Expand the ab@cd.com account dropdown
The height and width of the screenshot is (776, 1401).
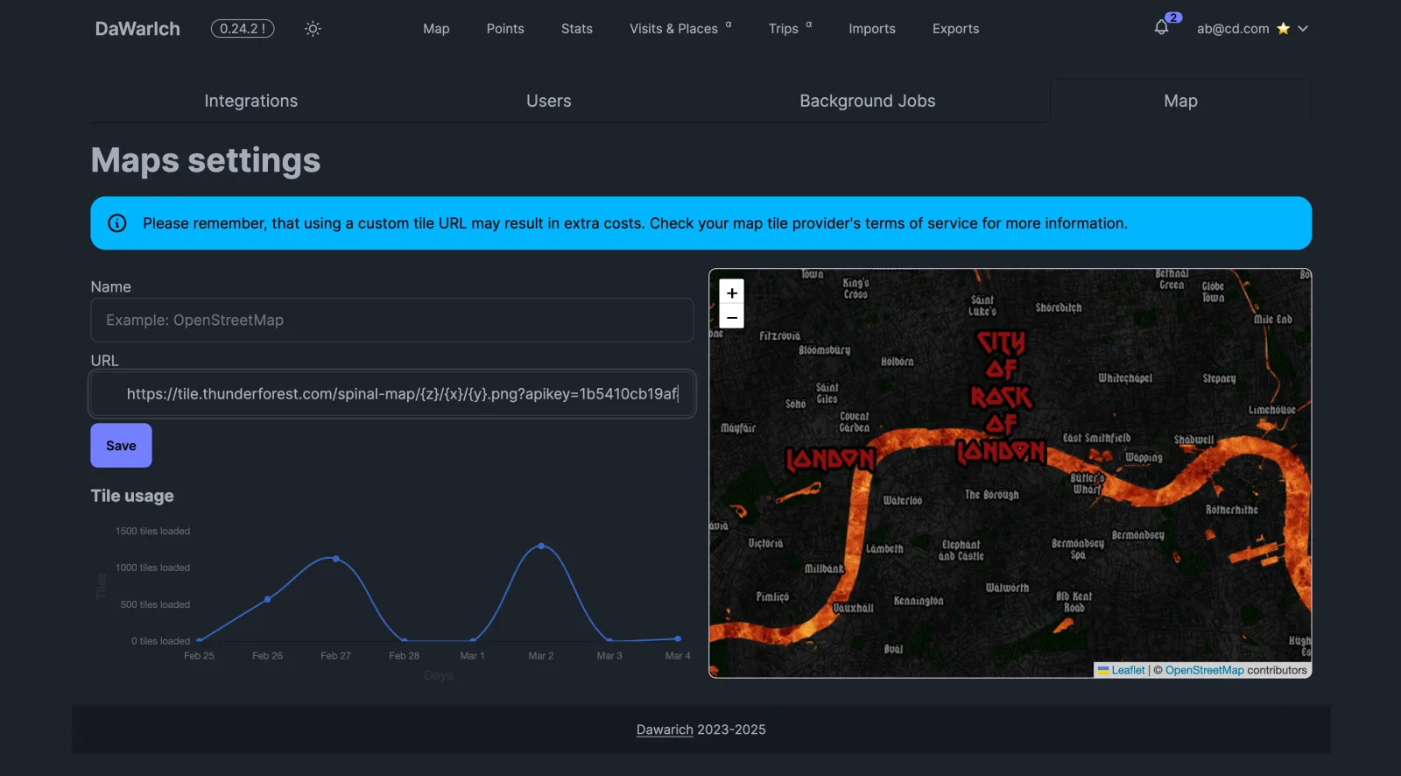click(x=1253, y=29)
